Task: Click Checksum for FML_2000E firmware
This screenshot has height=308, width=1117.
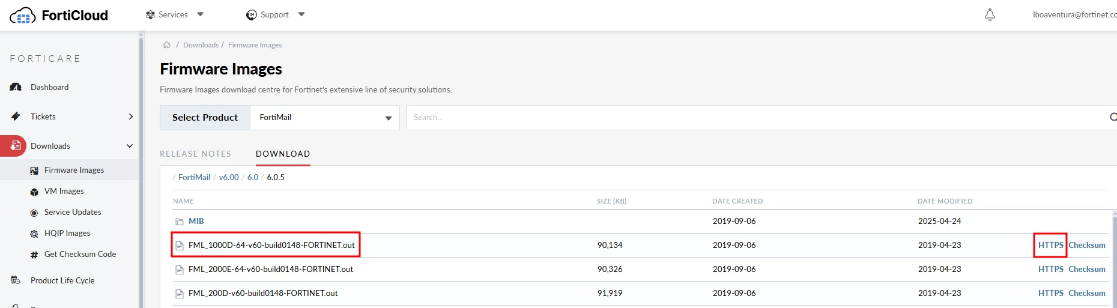Action: pos(1087,269)
